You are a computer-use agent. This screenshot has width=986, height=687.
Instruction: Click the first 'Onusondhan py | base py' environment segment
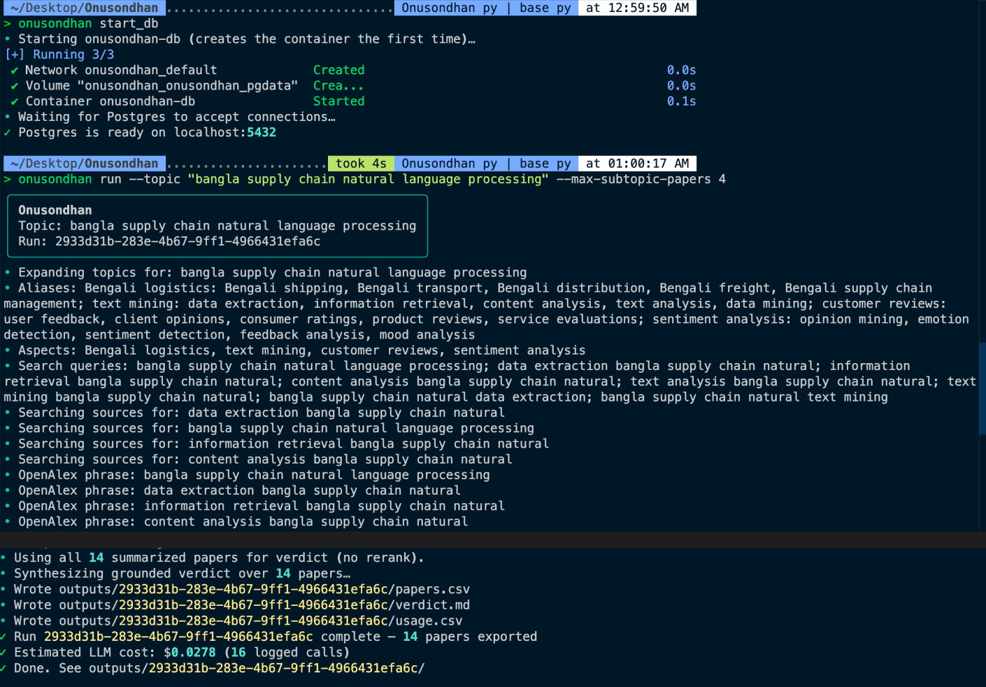click(486, 8)
